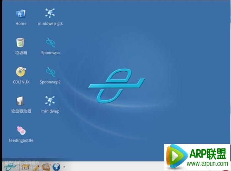
Task: Open the 软盘驱动器 floppy drive icon
Action: tap(20, 101)
